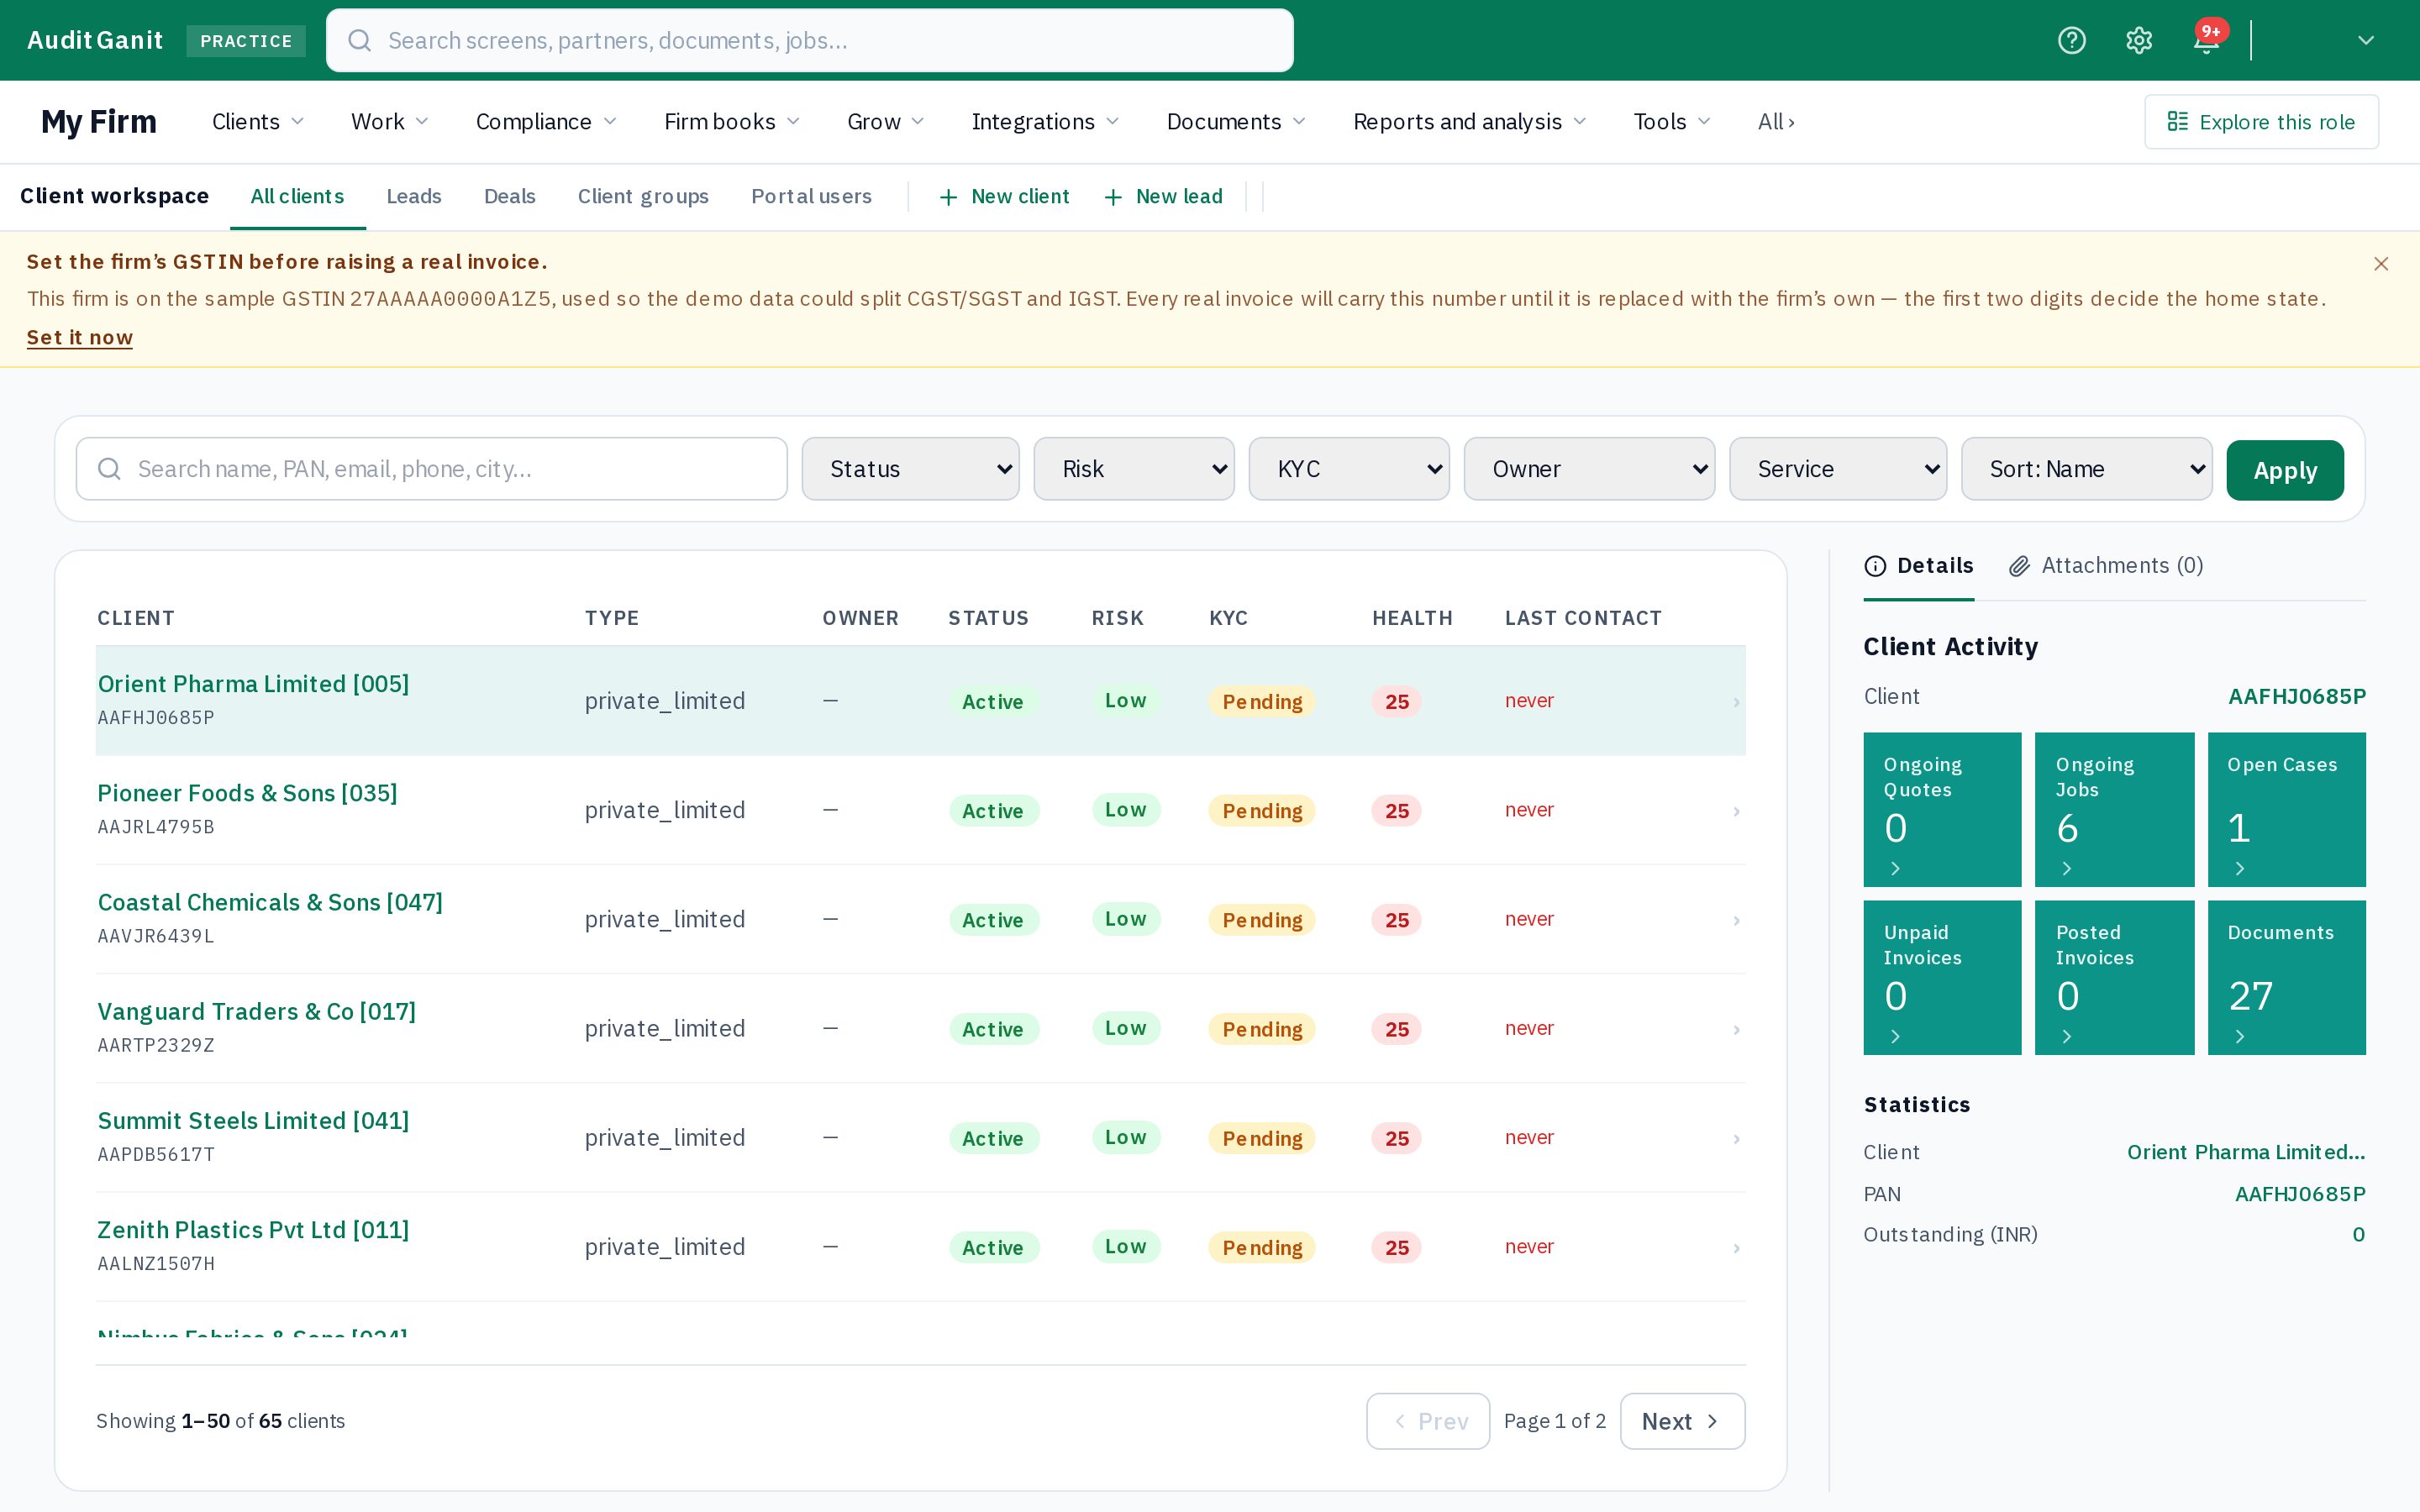The height and width of the screenshot is (1512, 2420).
Task: Open the All menu link
Action: (x=1776, y=122)
